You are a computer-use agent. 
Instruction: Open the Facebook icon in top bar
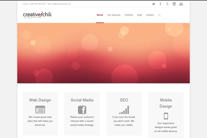point(160,4)
